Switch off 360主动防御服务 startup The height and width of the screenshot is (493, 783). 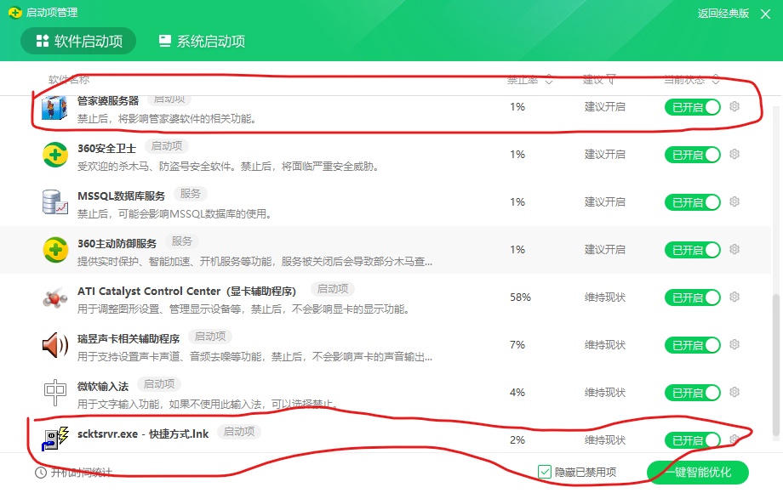(693, 250)
